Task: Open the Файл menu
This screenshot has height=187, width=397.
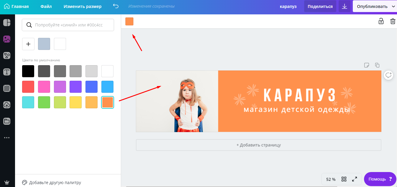Action: point(46,6)
